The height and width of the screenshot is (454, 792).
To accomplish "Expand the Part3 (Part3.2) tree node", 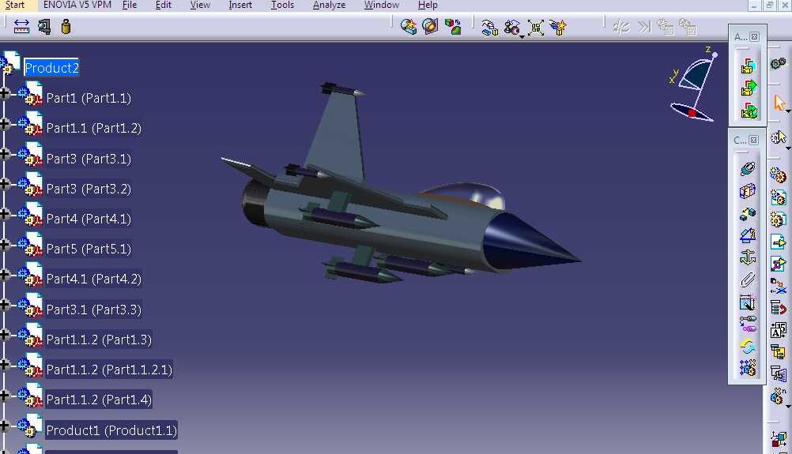I will pyautogui.click(x=5, y=184).
